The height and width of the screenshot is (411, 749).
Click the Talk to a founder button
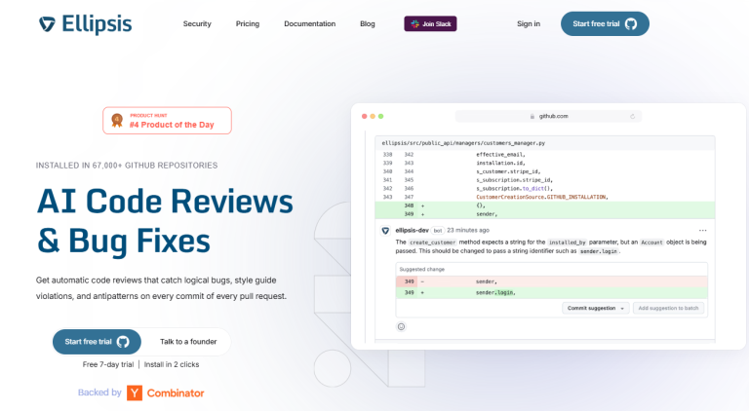[x=189, y=342]
